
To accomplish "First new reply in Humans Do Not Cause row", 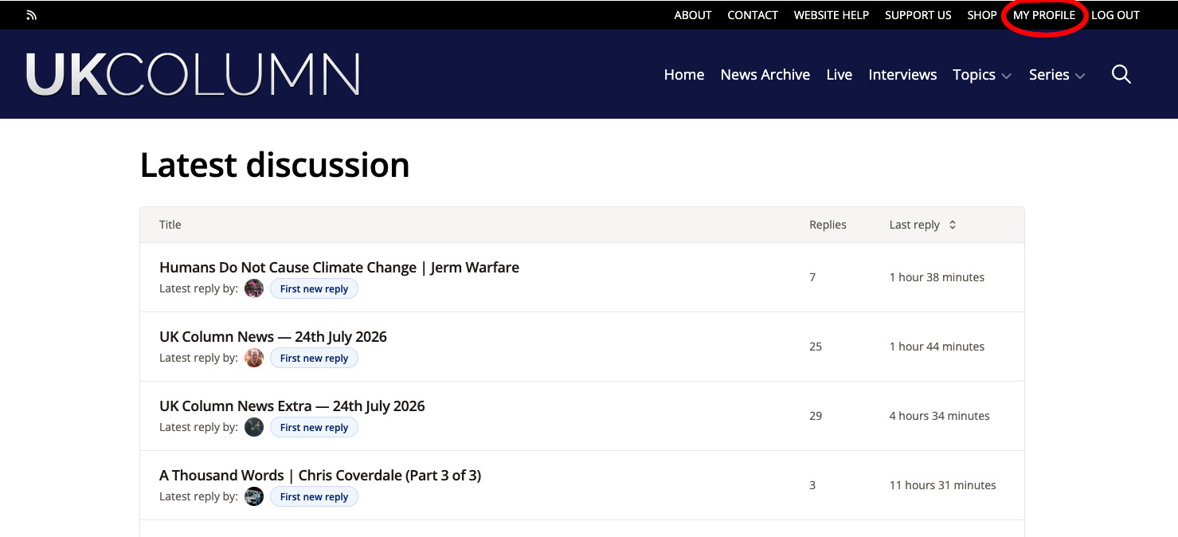I will 314,289.
